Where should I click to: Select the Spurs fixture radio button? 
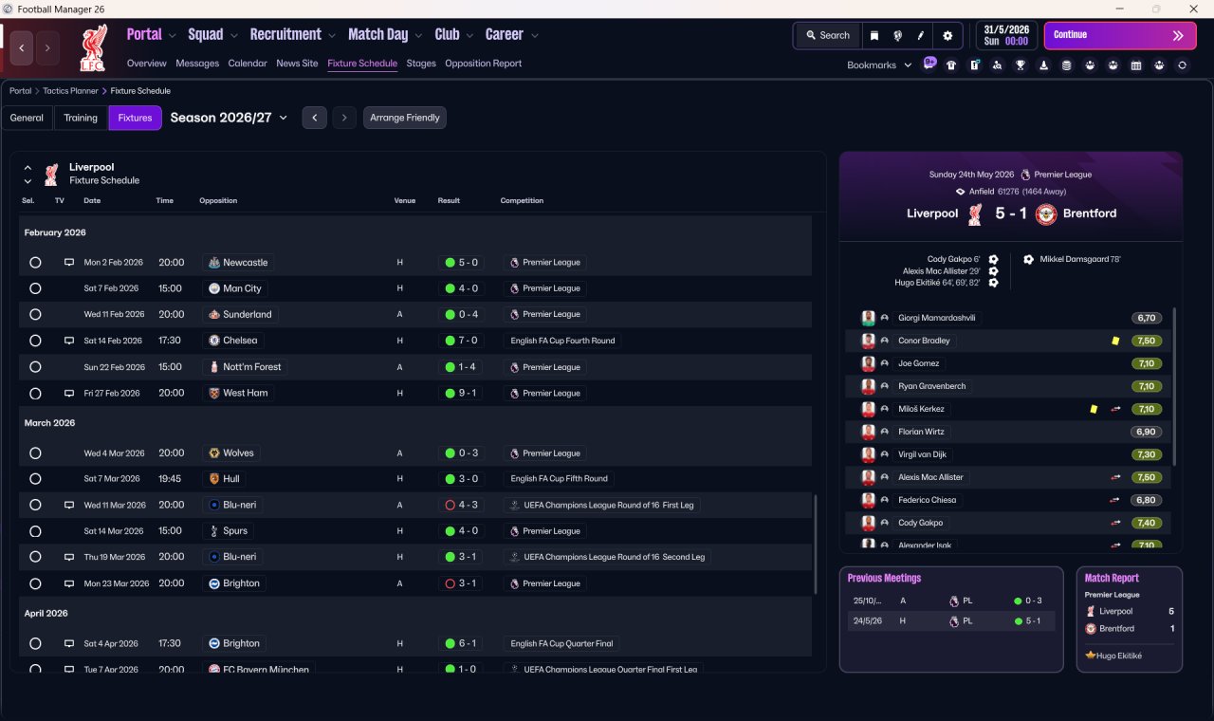tap(35, 531)
